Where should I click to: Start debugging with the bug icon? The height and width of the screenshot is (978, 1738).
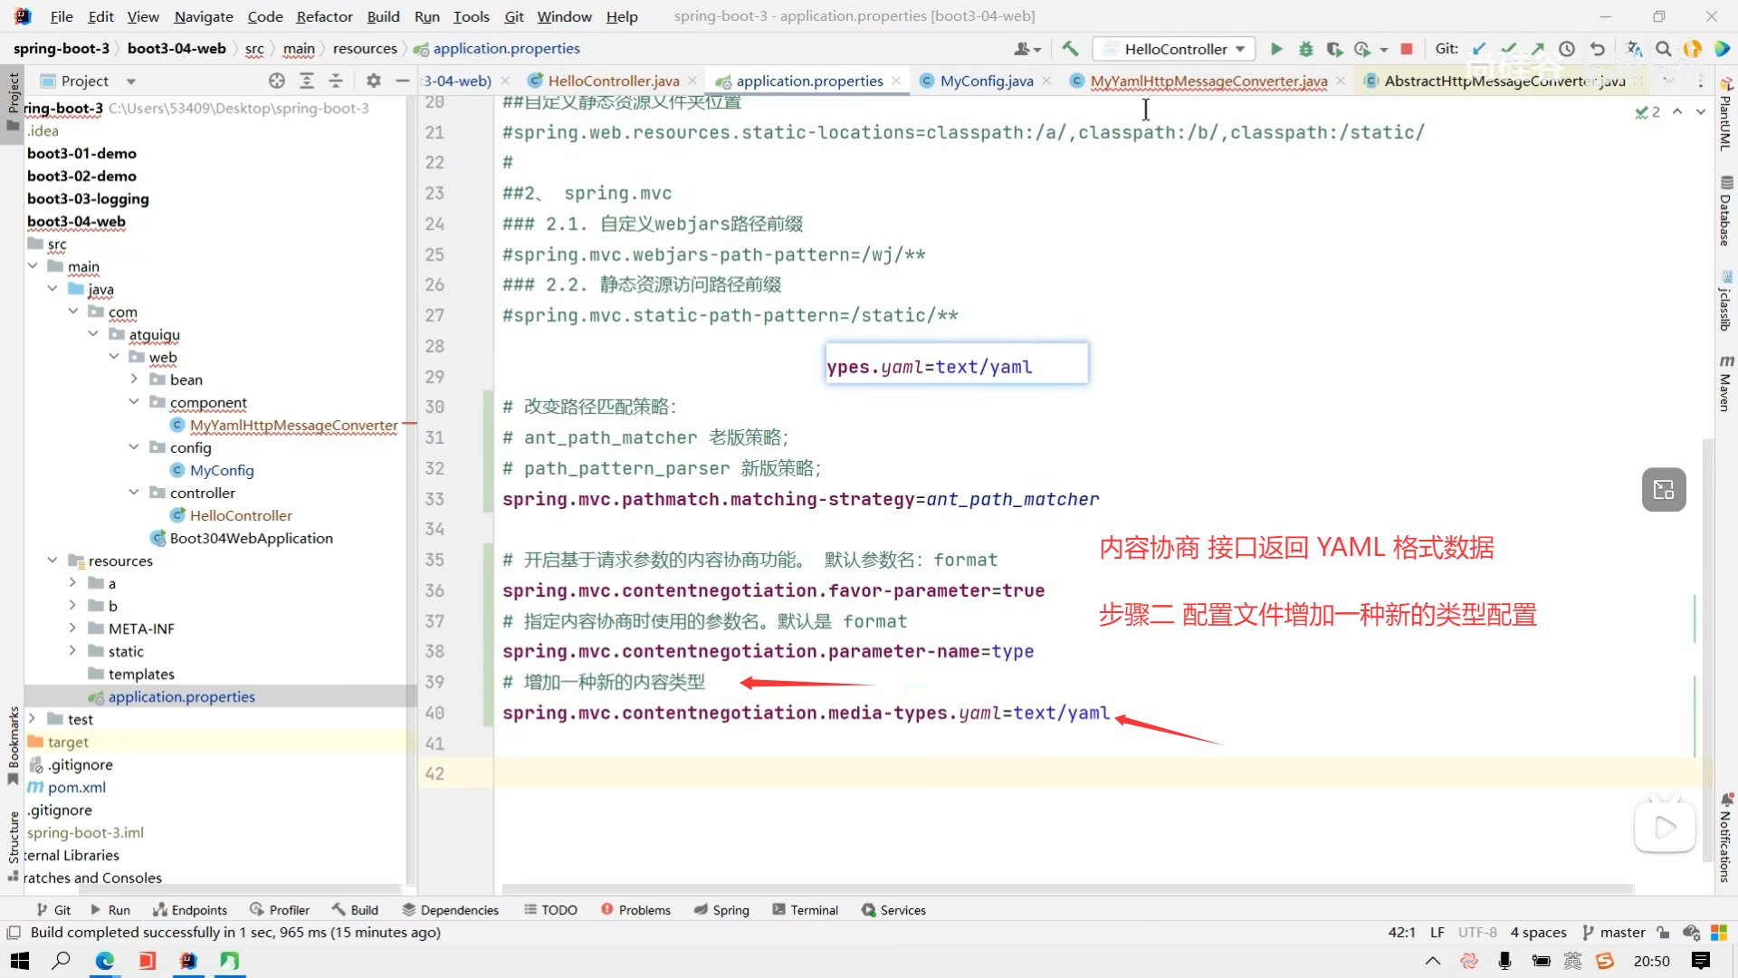pos(1305,49)
